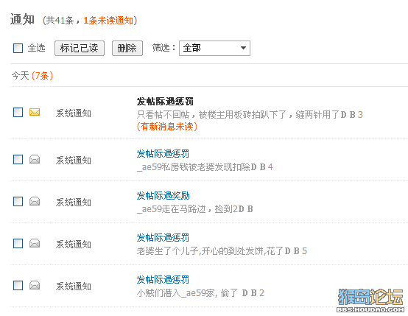Viewport: 408px width, 316px height.
Task: Open the 筛选 filter dropdown showing 全部
Action: (x=214, y=48)
